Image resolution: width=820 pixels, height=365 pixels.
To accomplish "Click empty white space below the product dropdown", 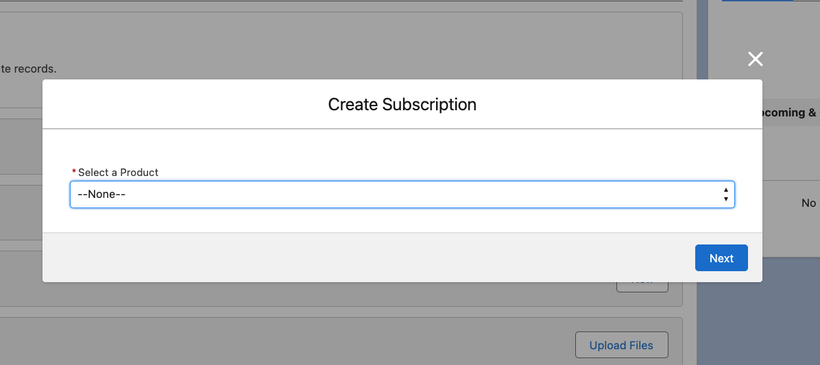I will tap(402, 221).
